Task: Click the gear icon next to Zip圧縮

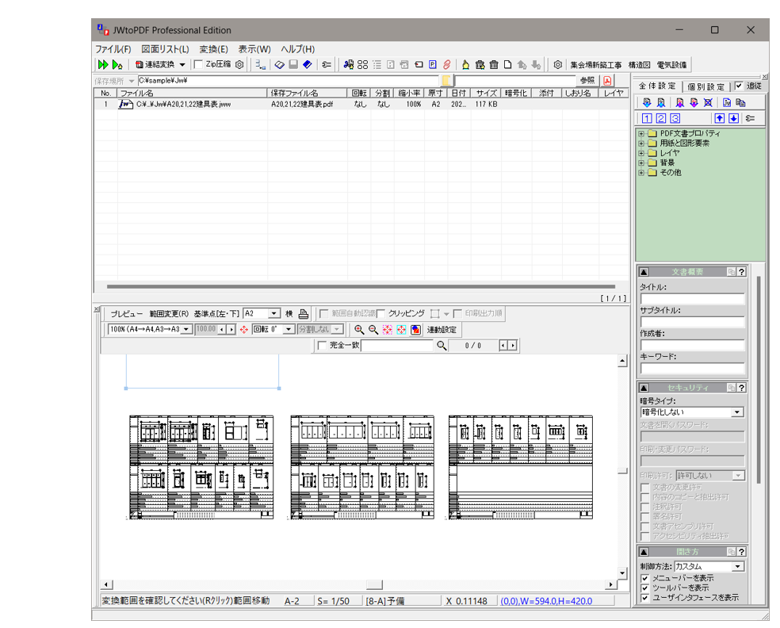Action: 239,64
